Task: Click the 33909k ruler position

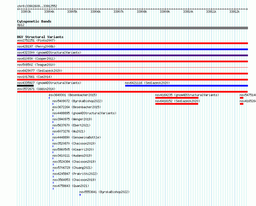Action: coord(165,12)
